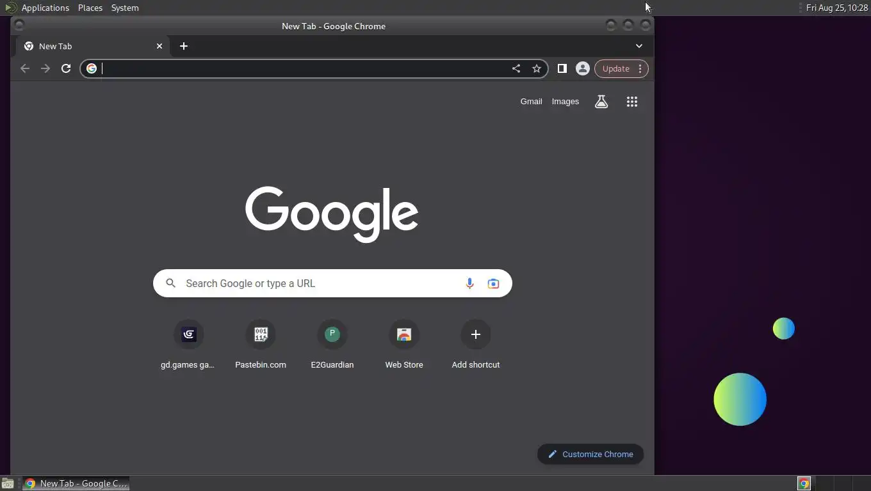Open the Applications menu
This screenshot has height=491, width=871.
click(x=45, y=8)
